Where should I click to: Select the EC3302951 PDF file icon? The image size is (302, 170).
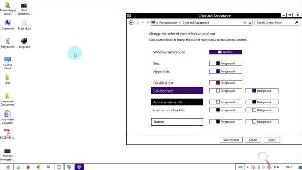pyautogui.click(x=8, y=134)
